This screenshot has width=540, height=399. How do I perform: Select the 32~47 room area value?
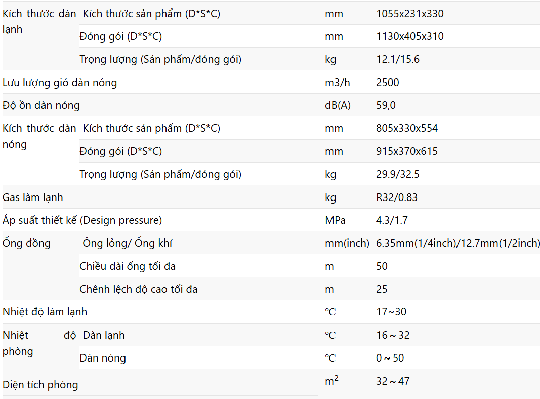[393, 381]
